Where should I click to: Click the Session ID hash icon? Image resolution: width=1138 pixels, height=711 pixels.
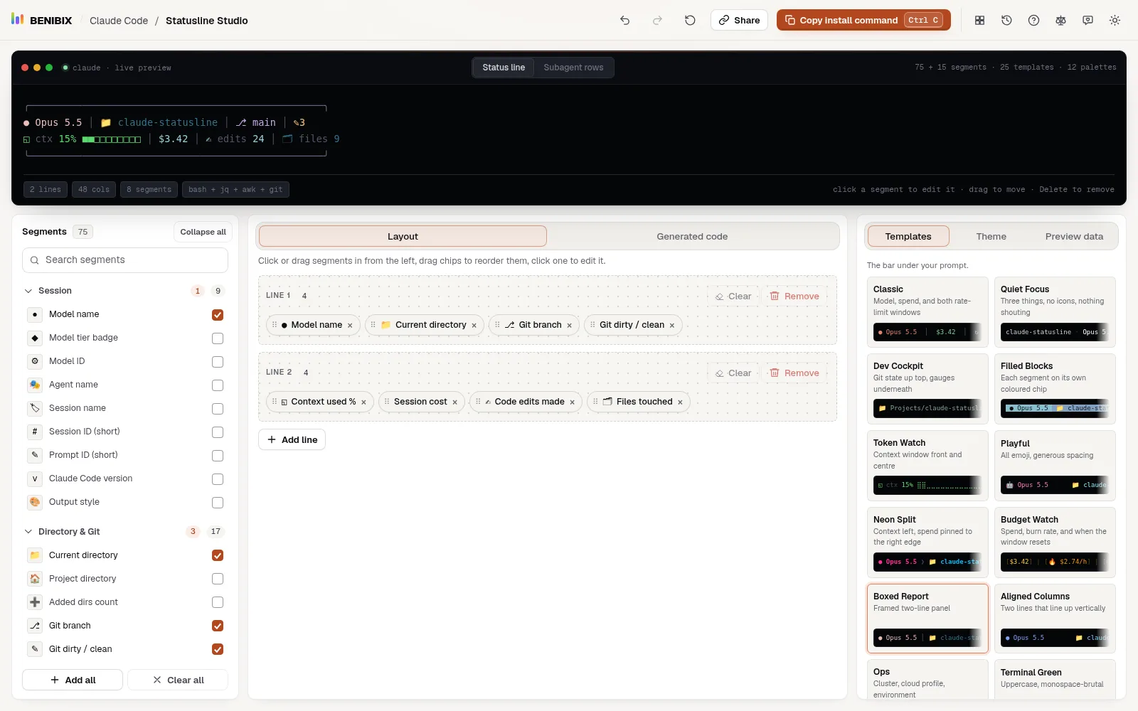[35, 432]
